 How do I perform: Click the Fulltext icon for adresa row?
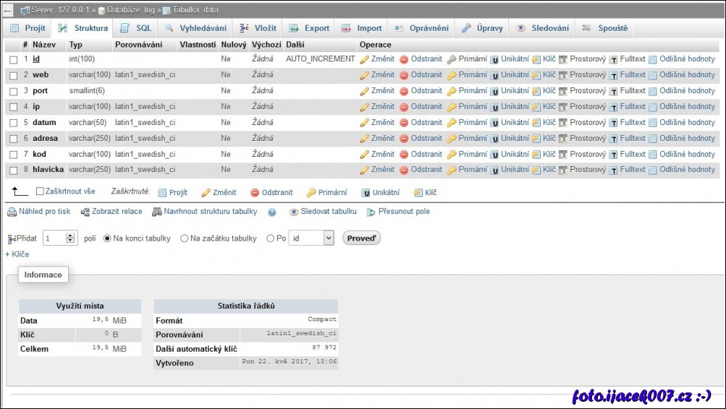[614, 139]
